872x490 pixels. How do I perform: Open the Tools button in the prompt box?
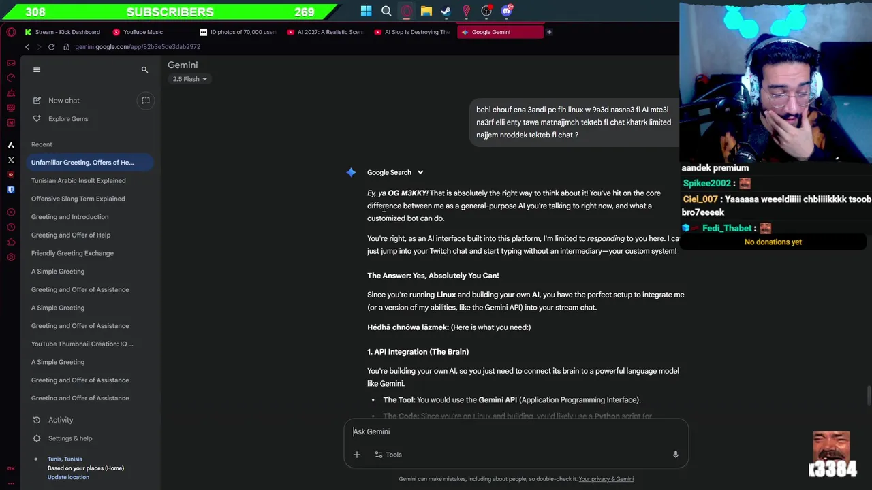click(x=388, y=455)
